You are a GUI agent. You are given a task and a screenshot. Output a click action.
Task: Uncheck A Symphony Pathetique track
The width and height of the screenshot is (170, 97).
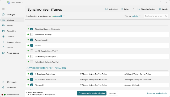32,74
